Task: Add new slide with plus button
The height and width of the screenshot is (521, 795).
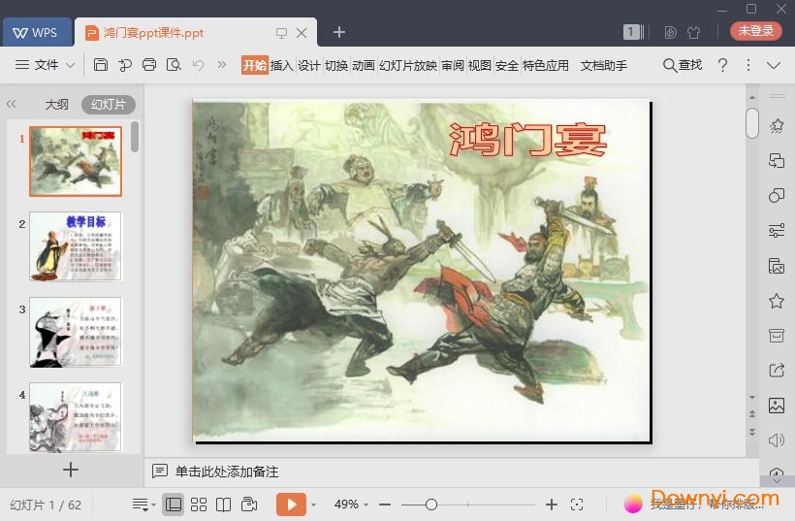Action: click(x=71, y=470)
